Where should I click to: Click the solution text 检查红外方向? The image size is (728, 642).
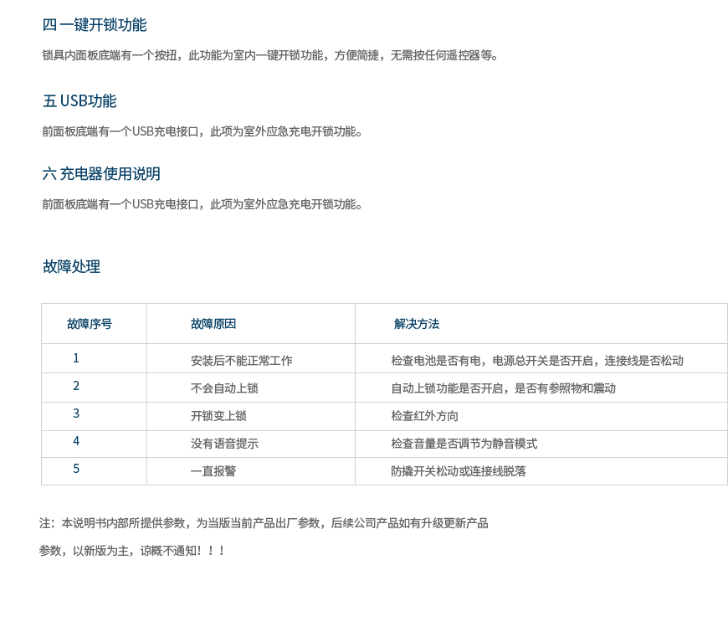pos(424,416)
